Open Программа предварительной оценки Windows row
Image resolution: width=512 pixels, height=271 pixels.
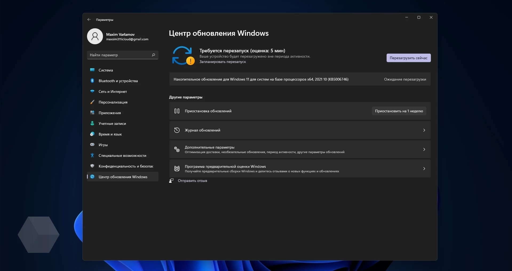[x=300, y=169]
